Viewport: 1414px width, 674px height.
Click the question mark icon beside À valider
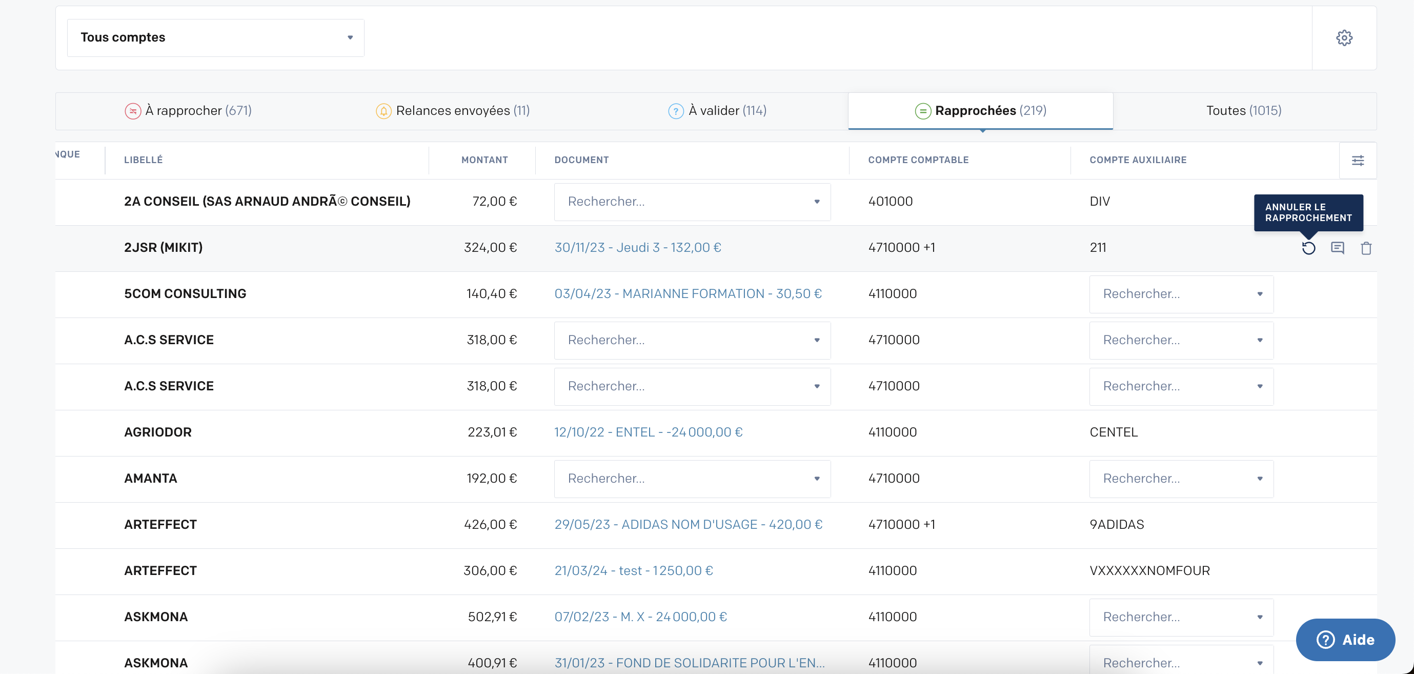click(676, 111)
